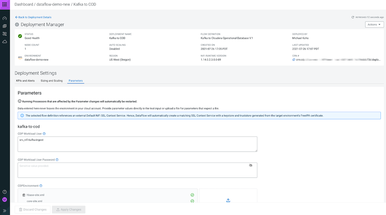Expand the sidebar with the double chevron

(x=5, y=211)
